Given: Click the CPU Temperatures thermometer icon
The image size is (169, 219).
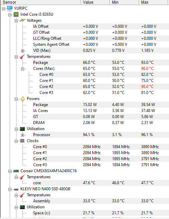Looking at the screenshot, I should pyautogui.click(x=22, y=57).
